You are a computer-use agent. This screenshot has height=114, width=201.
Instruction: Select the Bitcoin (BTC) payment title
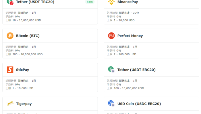[x=28, y=36]
